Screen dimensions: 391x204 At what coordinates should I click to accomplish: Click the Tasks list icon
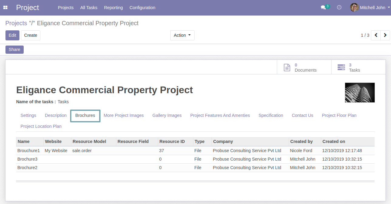(x=341, y=67)
